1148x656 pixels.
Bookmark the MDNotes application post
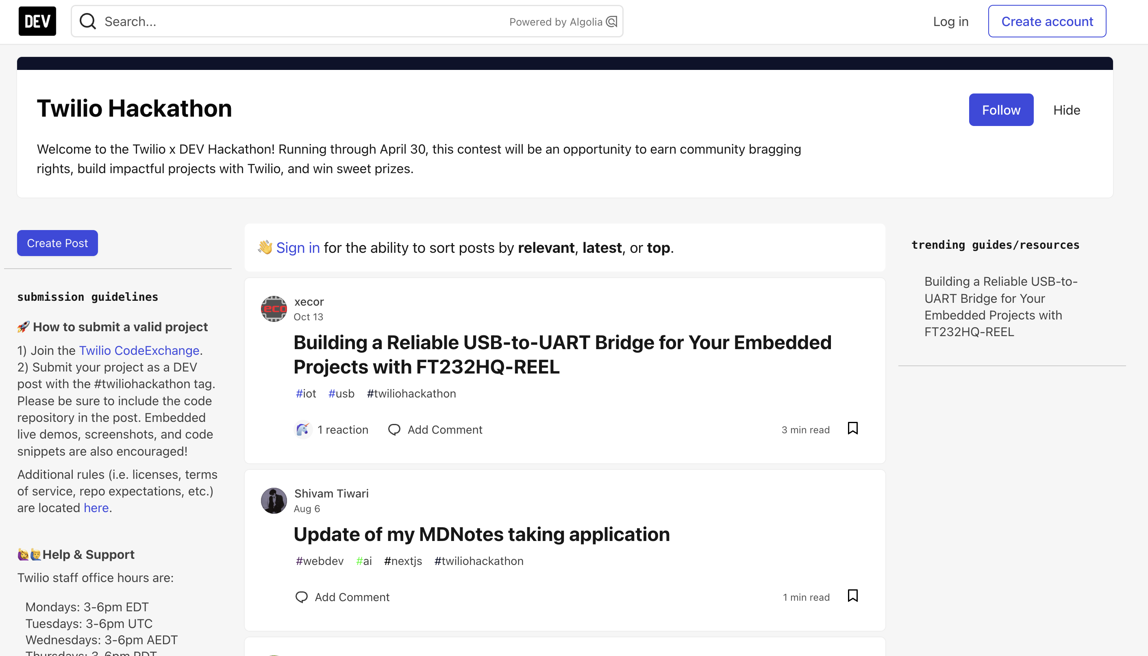pos(852,595)
